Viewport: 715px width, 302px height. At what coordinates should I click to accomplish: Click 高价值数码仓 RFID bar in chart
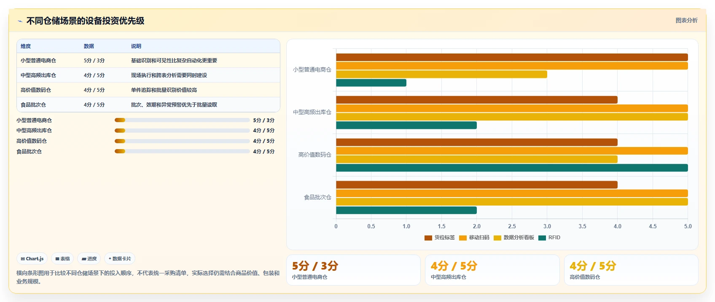[x=512, y=168]
